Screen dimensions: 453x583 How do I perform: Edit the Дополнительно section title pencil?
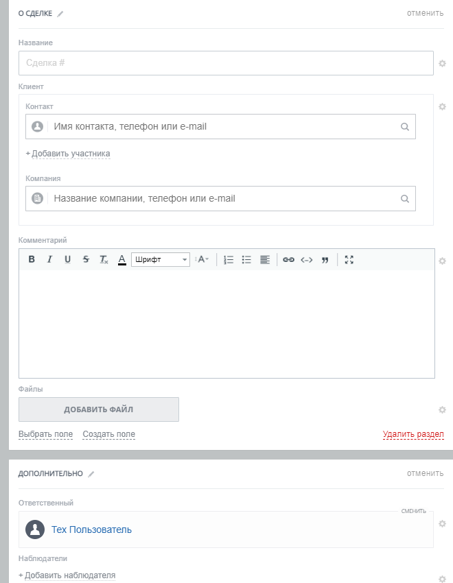click(91, 474)
